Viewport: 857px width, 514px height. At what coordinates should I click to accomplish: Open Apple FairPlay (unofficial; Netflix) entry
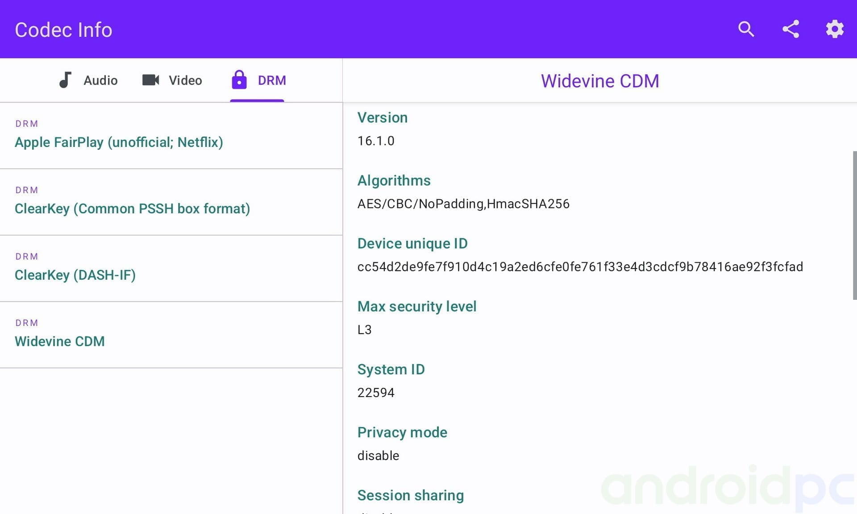(119, 142)
